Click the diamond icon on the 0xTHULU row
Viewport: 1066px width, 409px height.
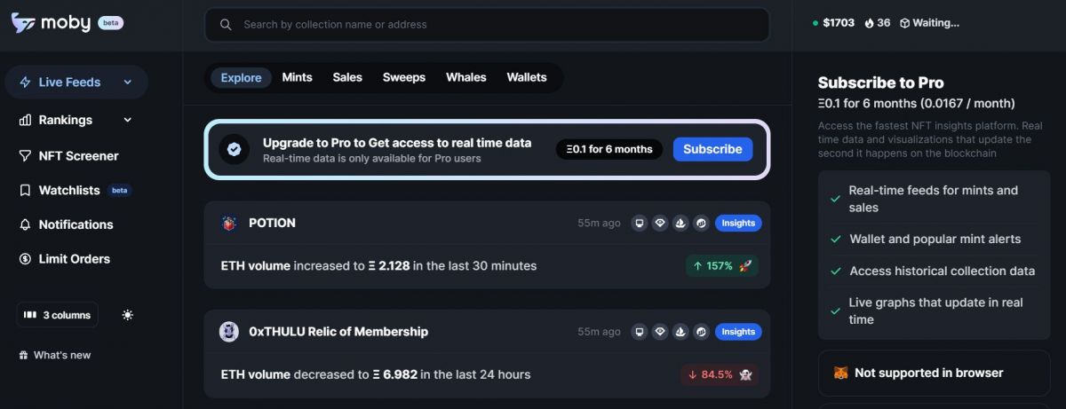[x=659, y=332]
